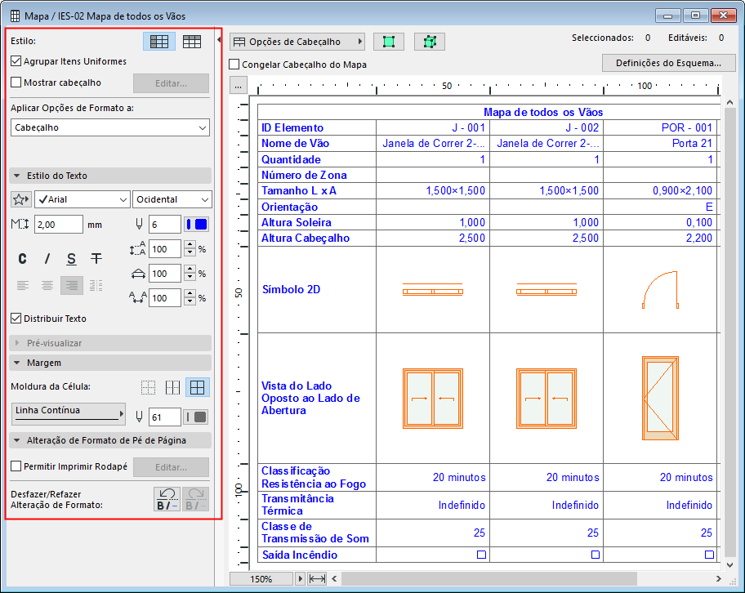Image resolution: width=745 pixels, height=593 pixels.
Task: Check Congelar Cabeçalho do Mapa
Action: 234,65
